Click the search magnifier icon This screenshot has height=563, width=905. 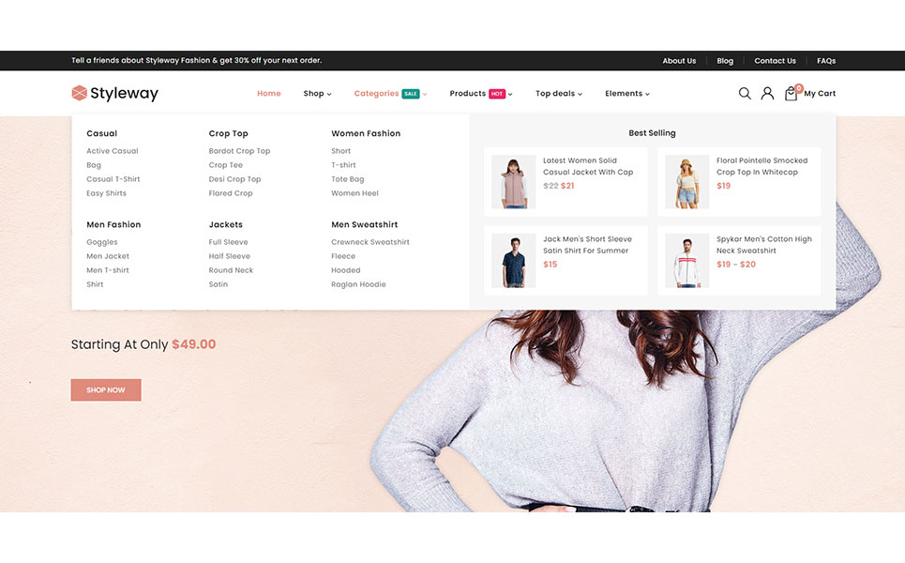[745, 94]
